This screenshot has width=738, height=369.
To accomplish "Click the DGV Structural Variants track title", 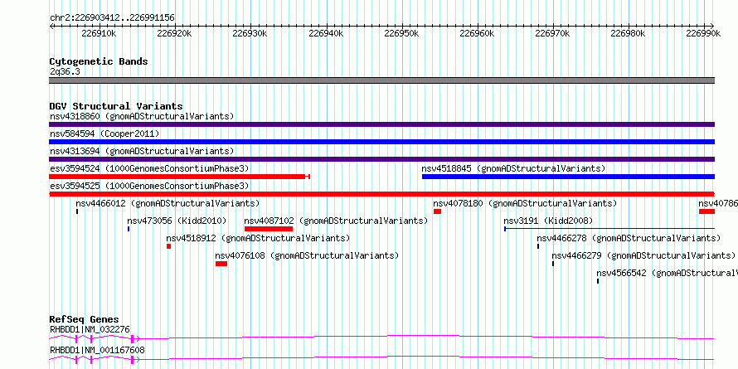I will pos(116,106).
